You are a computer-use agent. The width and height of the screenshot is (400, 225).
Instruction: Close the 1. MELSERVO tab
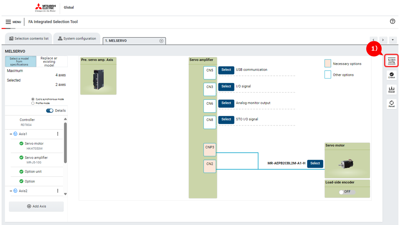(x=161, y=41)
